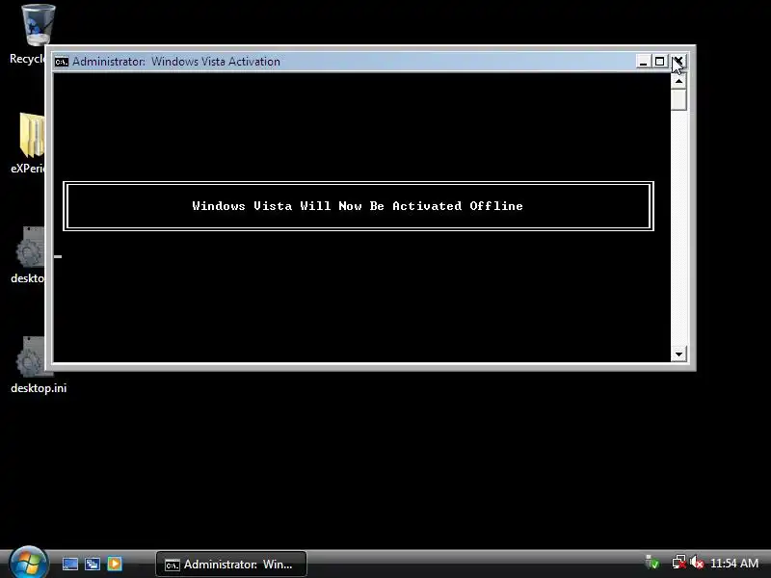Open the command prompt system menu icon
Image resolution: width=771 pixels, height=578 pixels.
pos(62,62)
